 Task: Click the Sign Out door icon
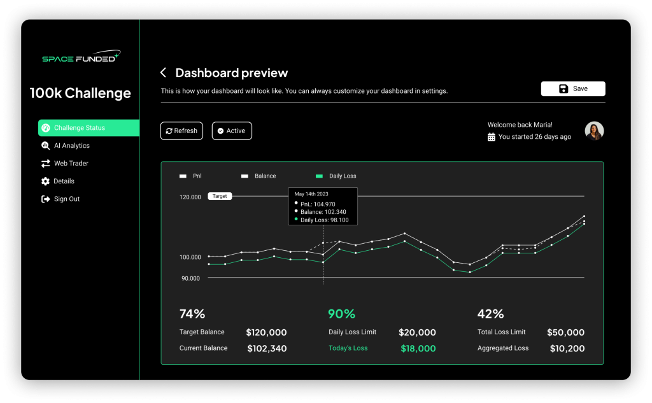point(45,199)
